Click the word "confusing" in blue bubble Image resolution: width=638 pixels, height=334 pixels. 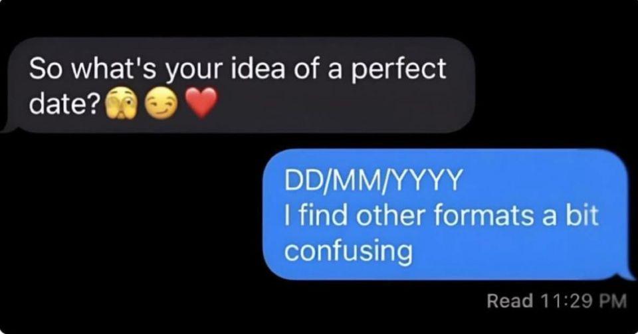click(348, 250)
